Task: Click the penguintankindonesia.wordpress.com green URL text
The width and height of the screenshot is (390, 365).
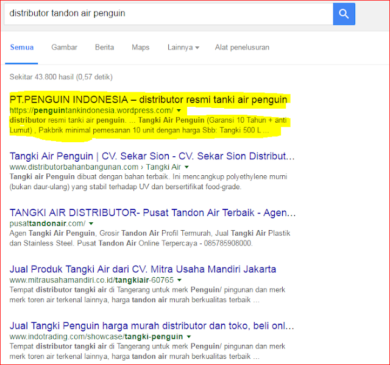Action: (91, 110)
